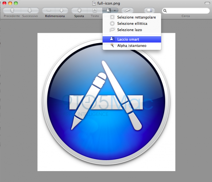212x182 pixels.
Task: Go to the next item with Successivo arrow
Action: (x=30, y=10)
